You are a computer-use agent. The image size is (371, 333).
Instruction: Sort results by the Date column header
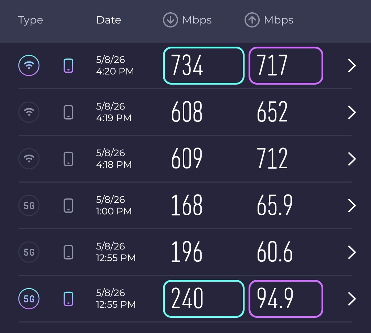coord(109,20)
